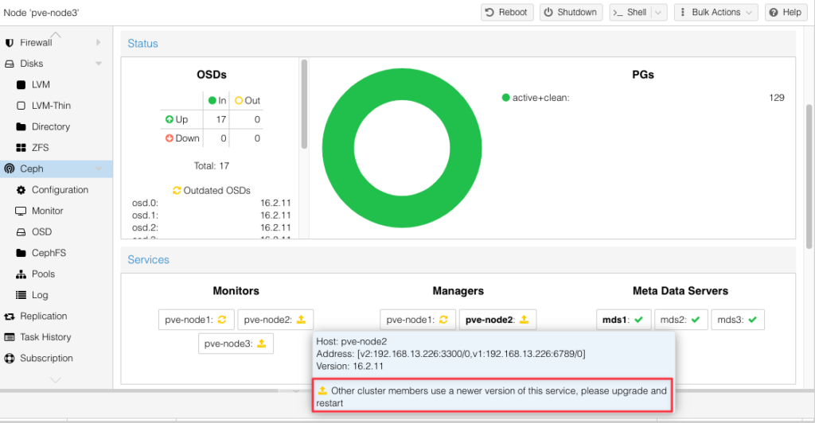The width and height of the screenshot is (815, 423).
Task: Click the 'Total: 17' text
Action: (x=211, y=166)
